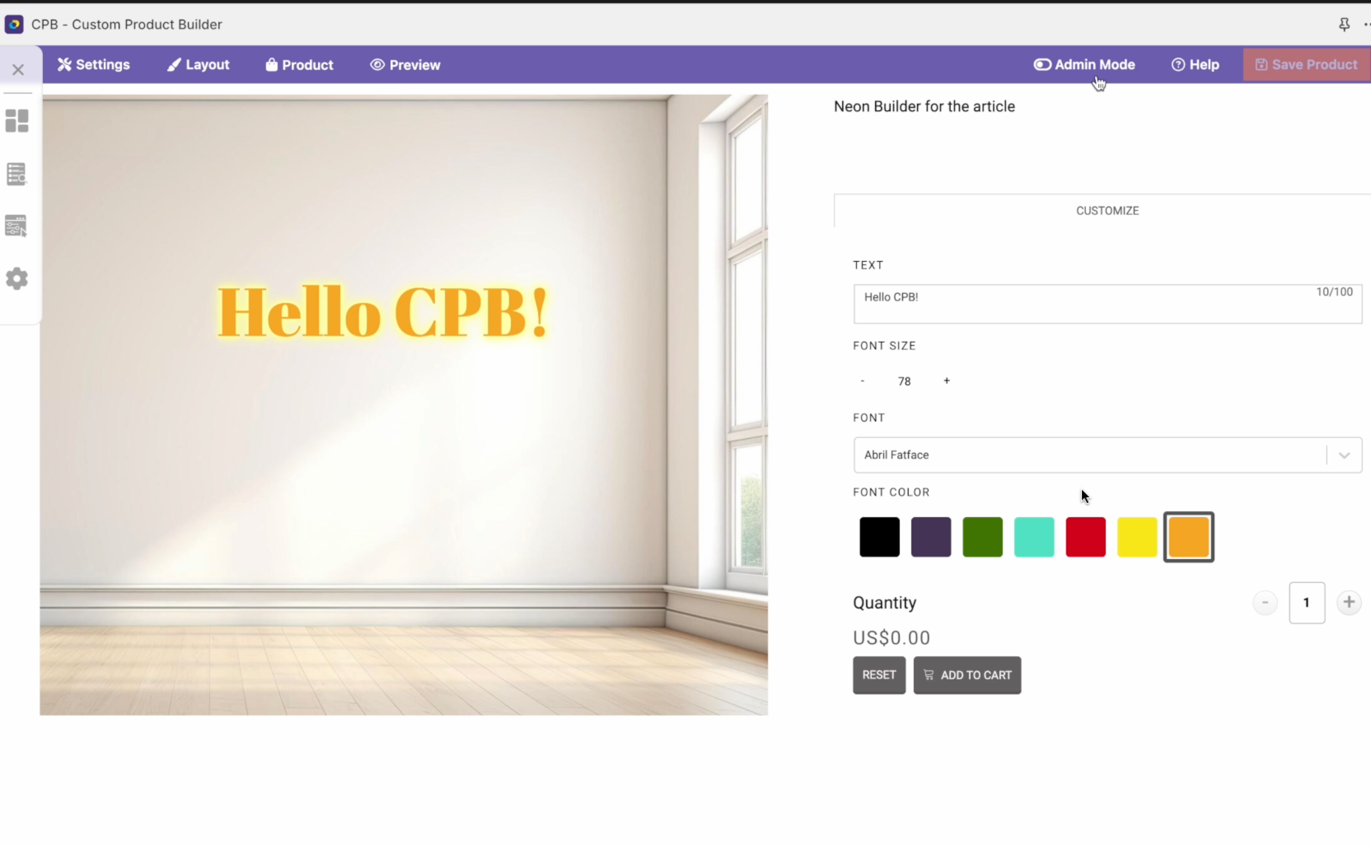Open the Font dropdown chevron

click(x=1344, y=455)
